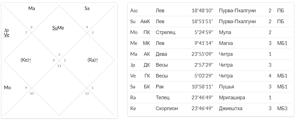Select the Asc row in table
The width and height of the screenshot is (296, 121).
coord(211,11)
